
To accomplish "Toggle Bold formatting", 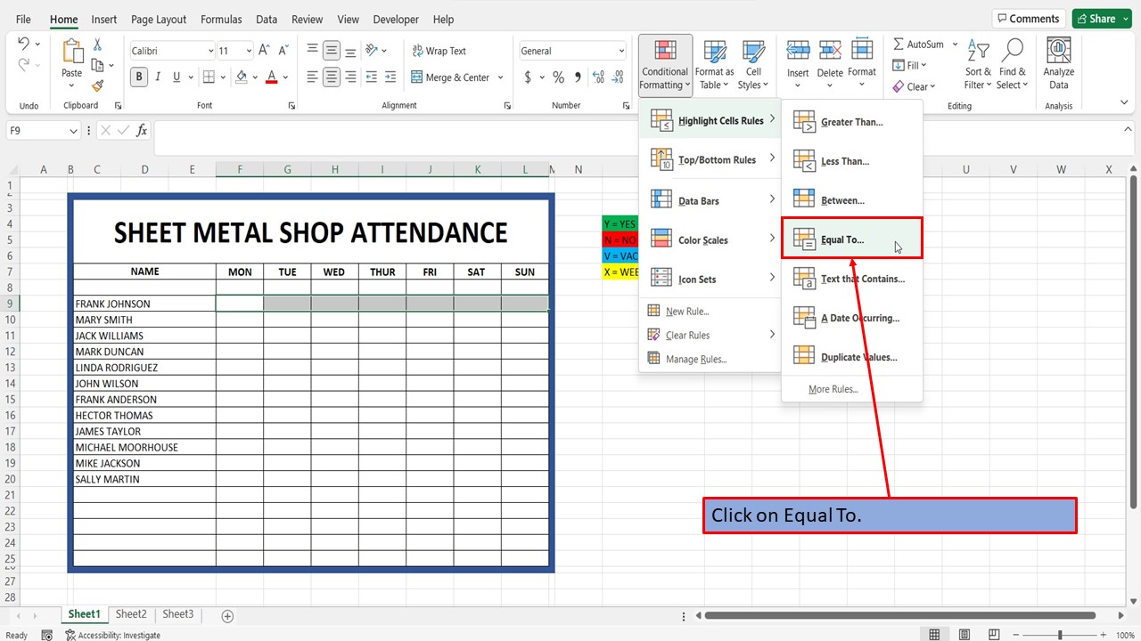I will [x=139, y=77].
